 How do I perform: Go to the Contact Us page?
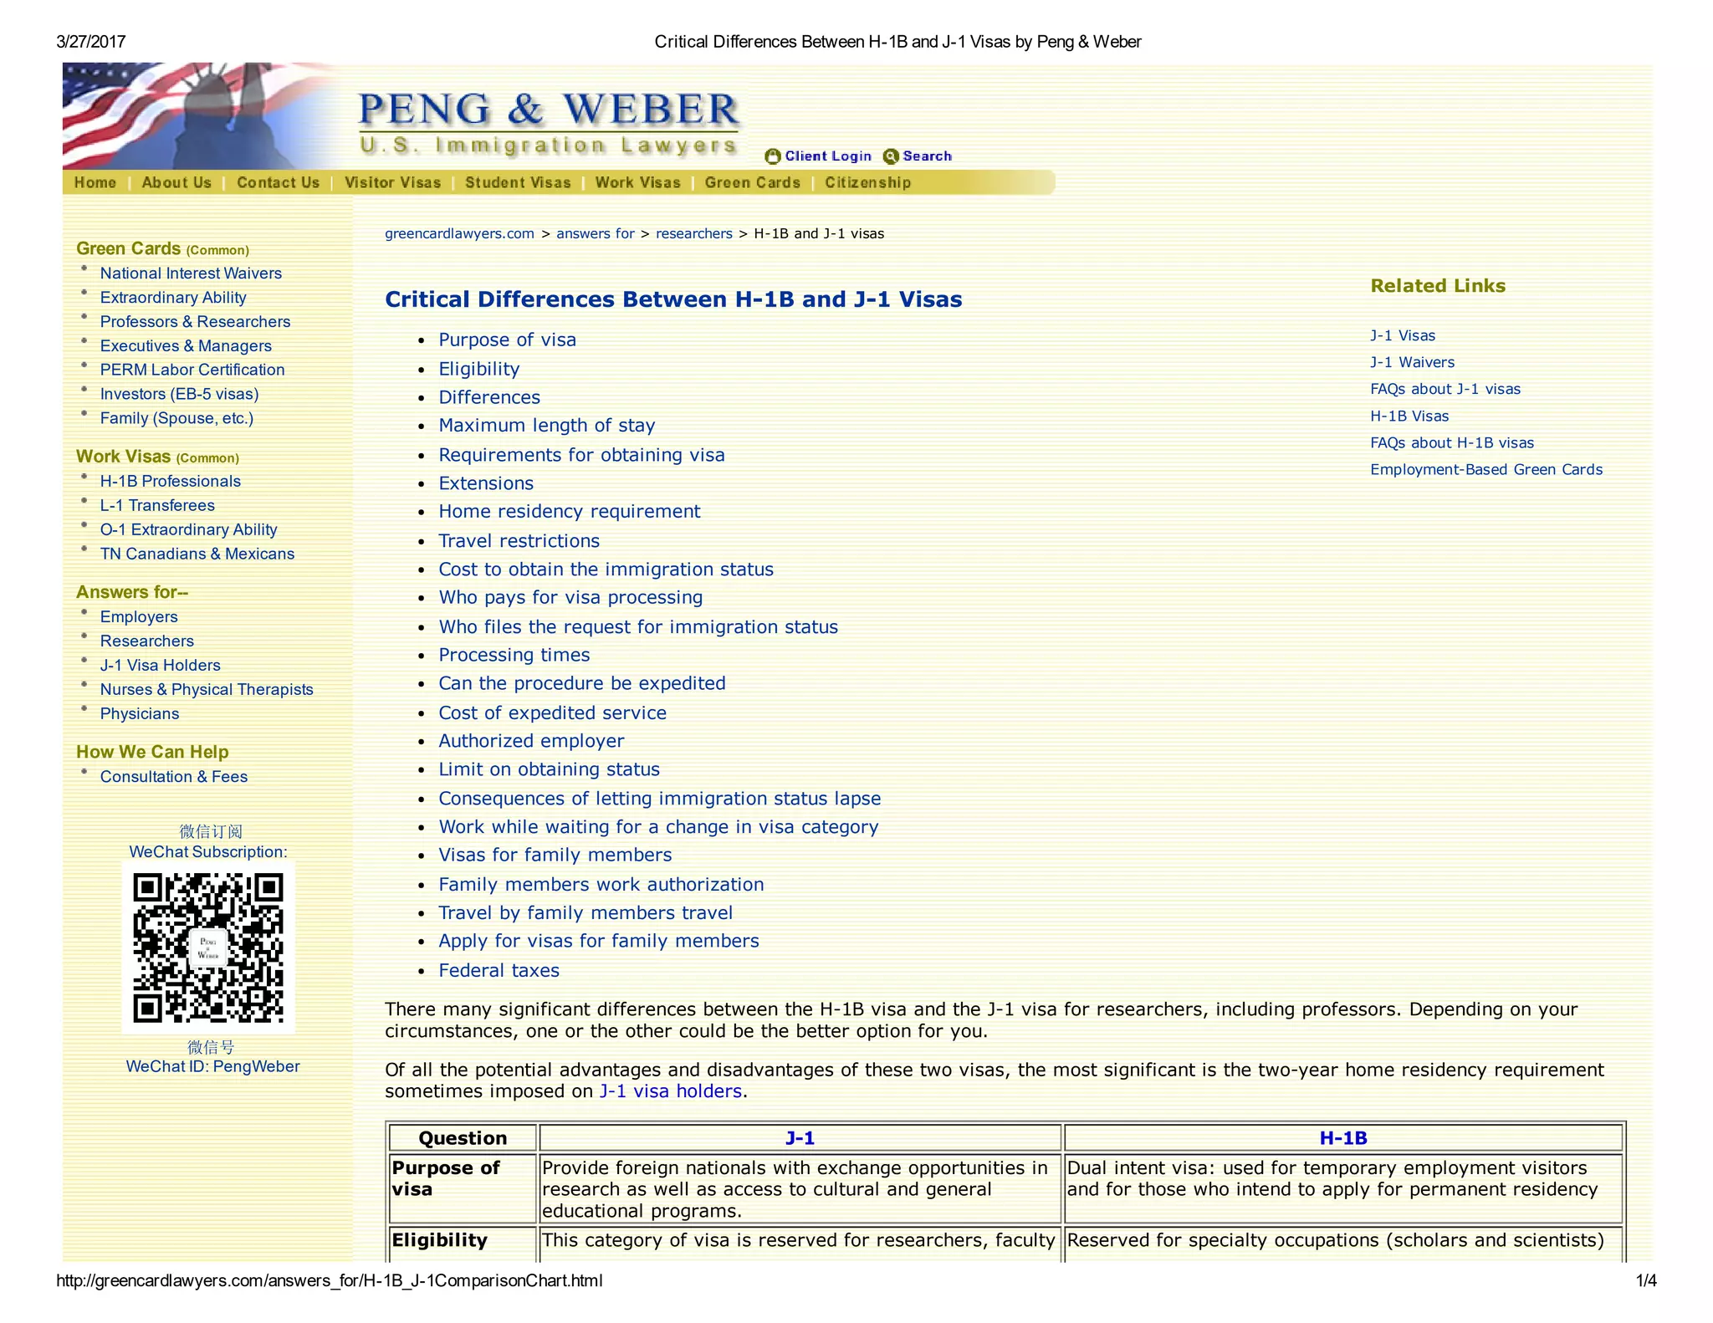coord(278,182)
